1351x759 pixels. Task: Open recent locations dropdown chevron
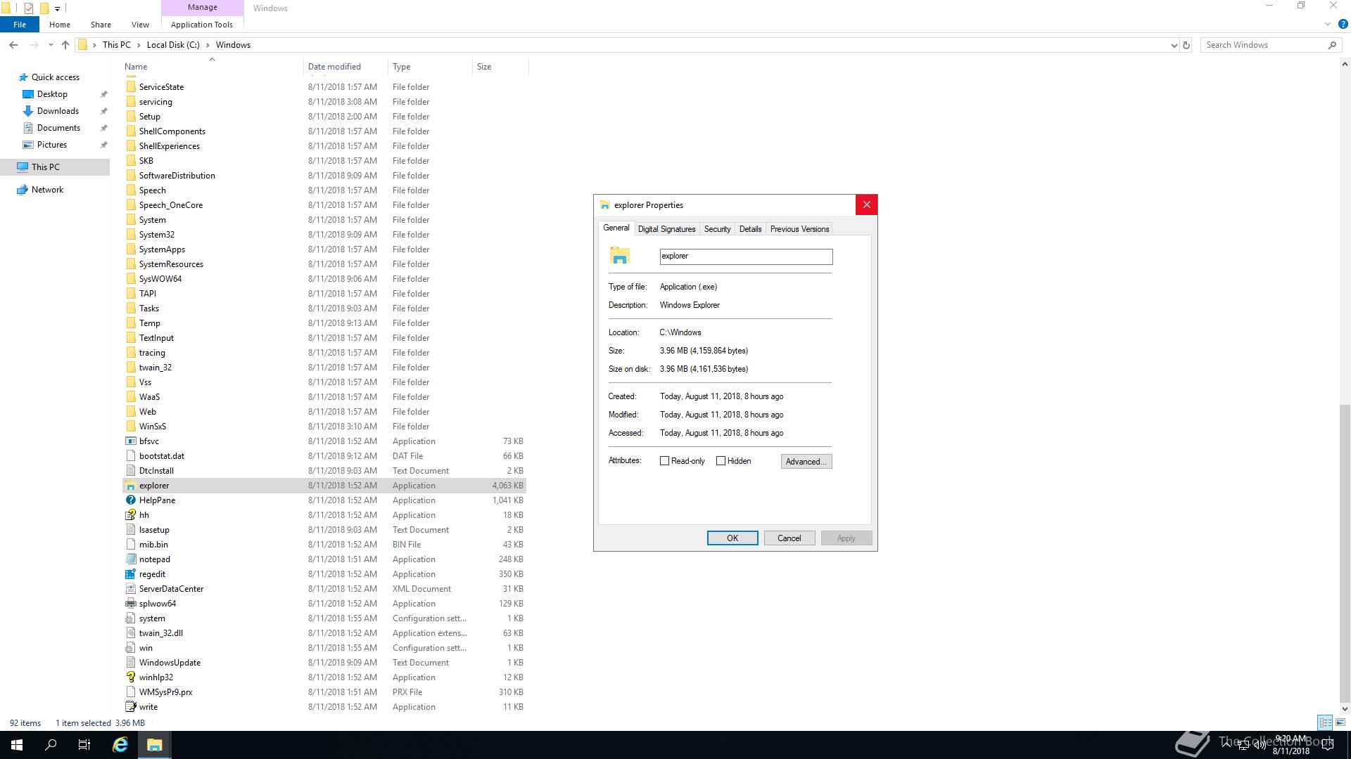[x=51, y=45]
